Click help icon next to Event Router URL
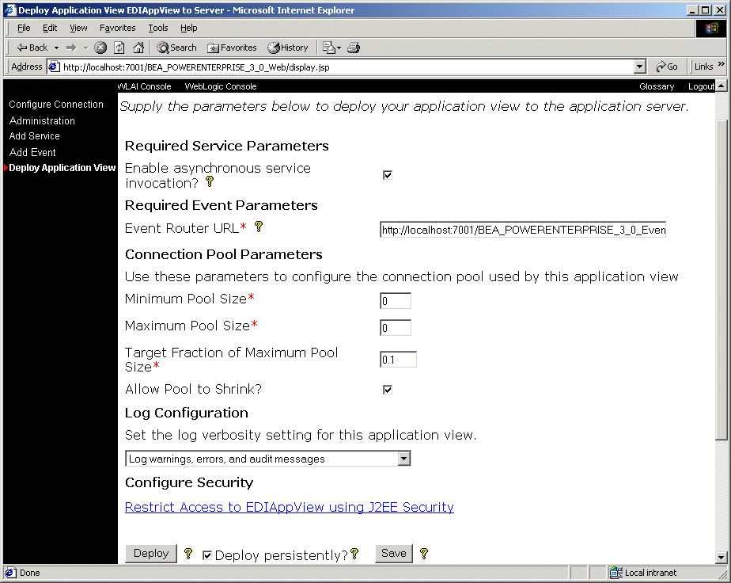The width and height of the screenshot is (731, 583). click(x=258, y=227)
